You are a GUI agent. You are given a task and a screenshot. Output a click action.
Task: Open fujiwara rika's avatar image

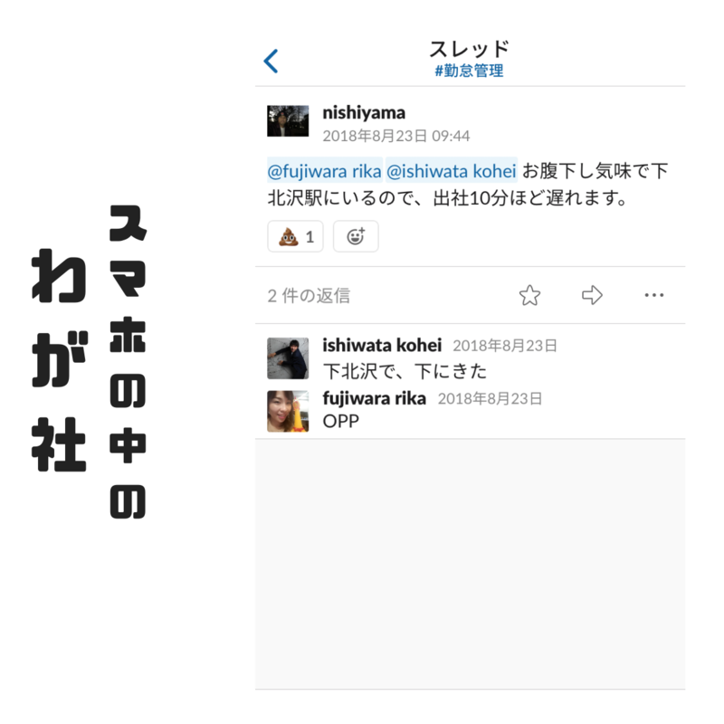pos(288,412)
